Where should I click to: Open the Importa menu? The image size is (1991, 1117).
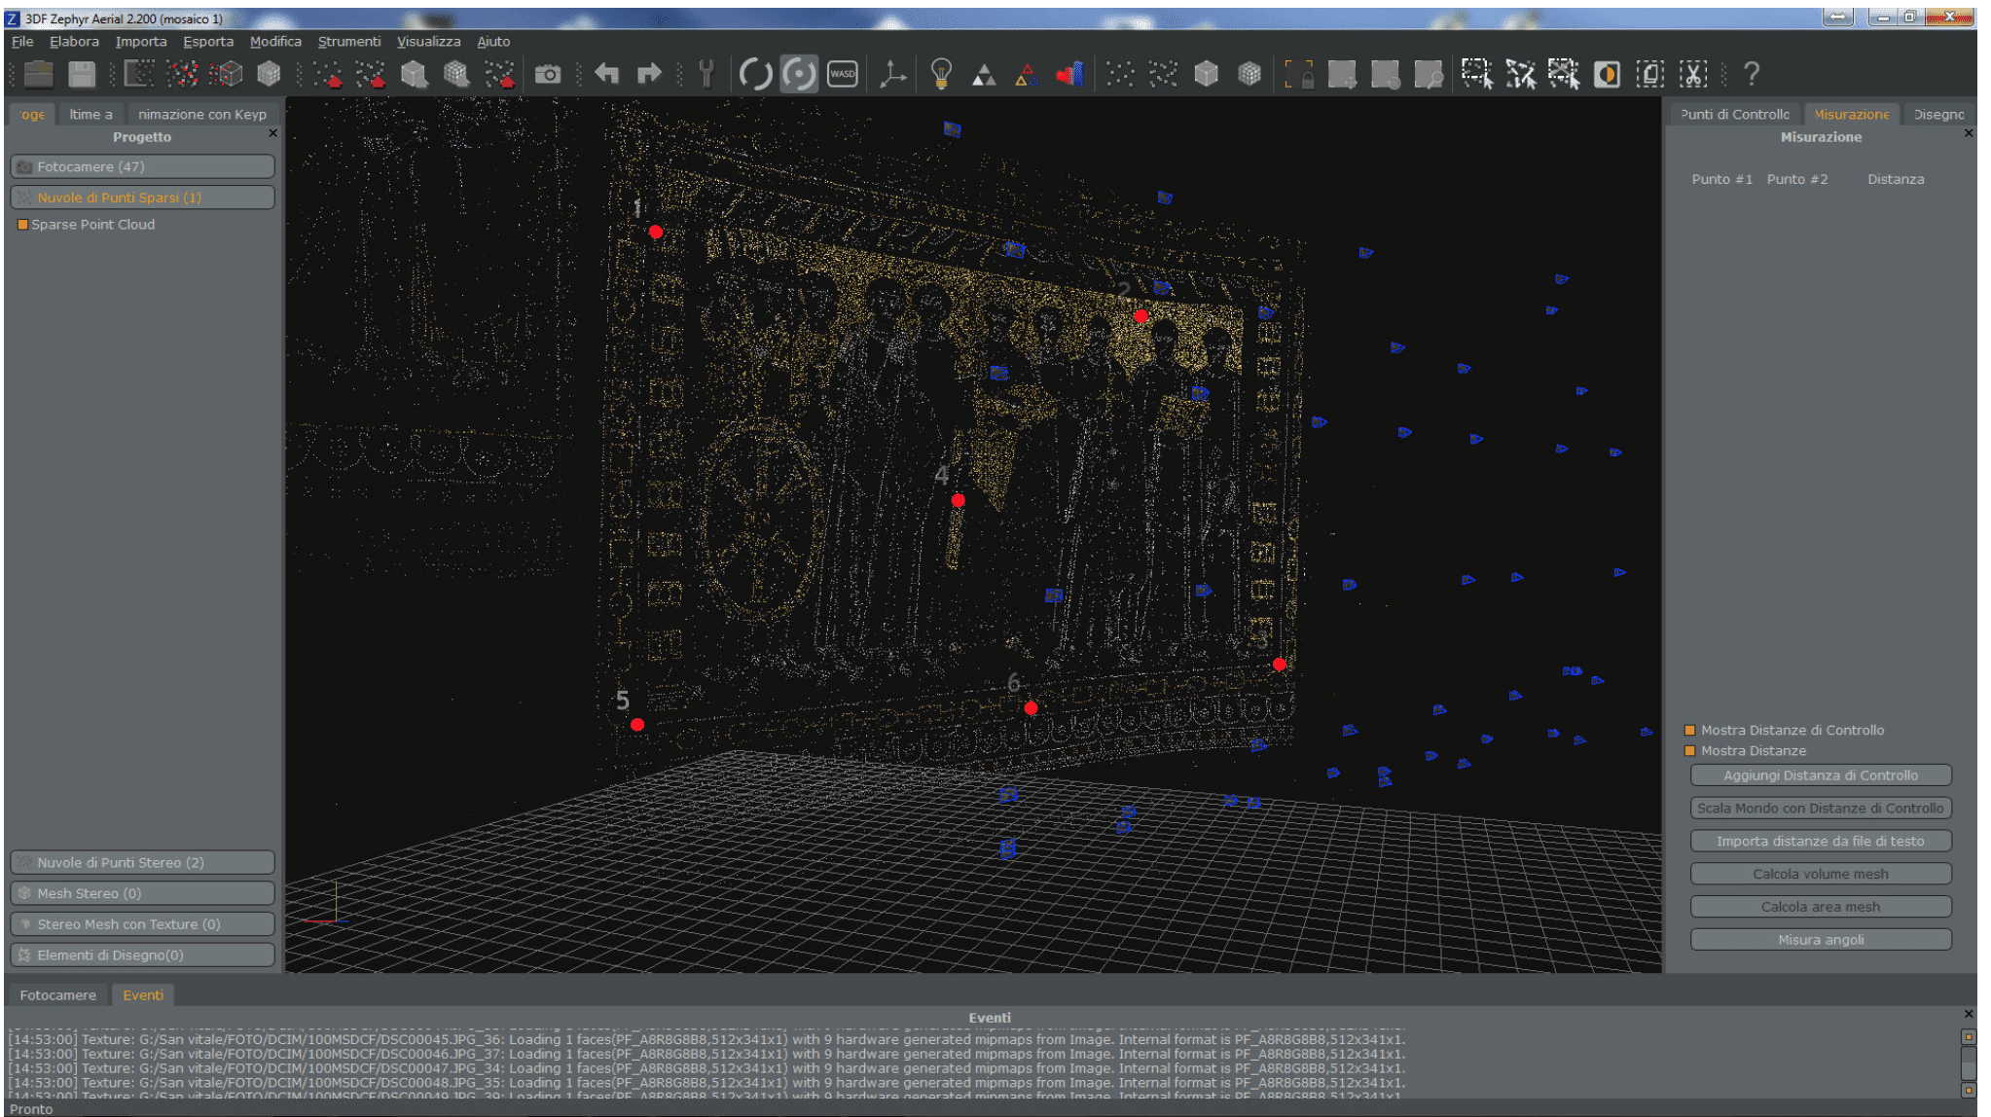(141, 42)
